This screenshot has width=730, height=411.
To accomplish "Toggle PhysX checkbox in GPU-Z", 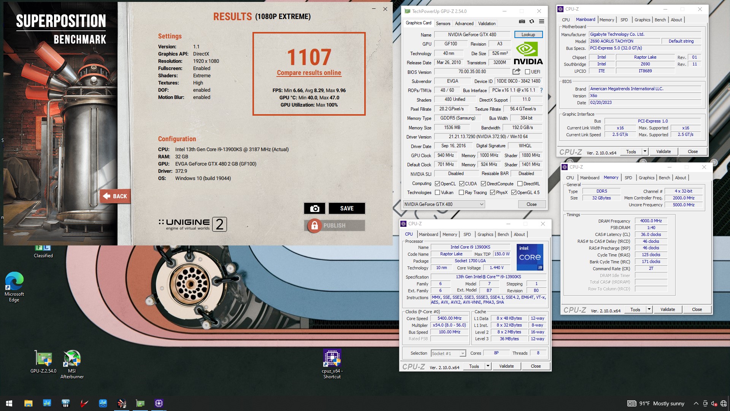I will pyautogui.click(x=492, y=193).
